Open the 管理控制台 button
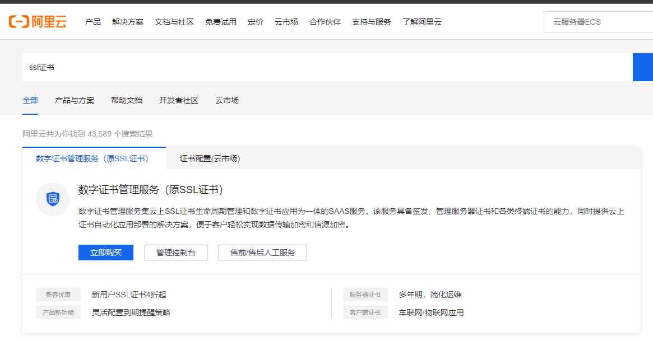The height and width of the screenshot is (341, 653). tap(176, 253)
